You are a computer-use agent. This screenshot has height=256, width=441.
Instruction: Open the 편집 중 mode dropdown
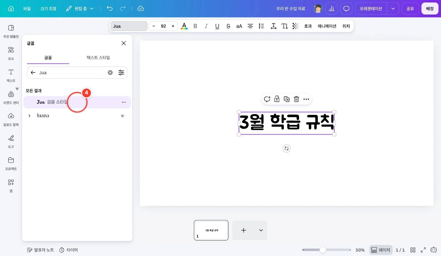pos(80,9)
